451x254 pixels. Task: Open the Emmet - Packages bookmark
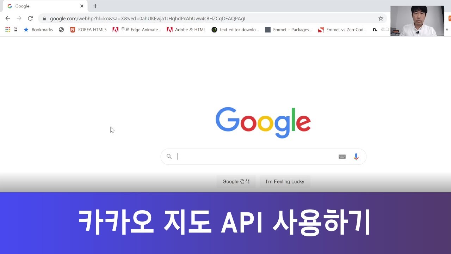click(x=289, y=30)
